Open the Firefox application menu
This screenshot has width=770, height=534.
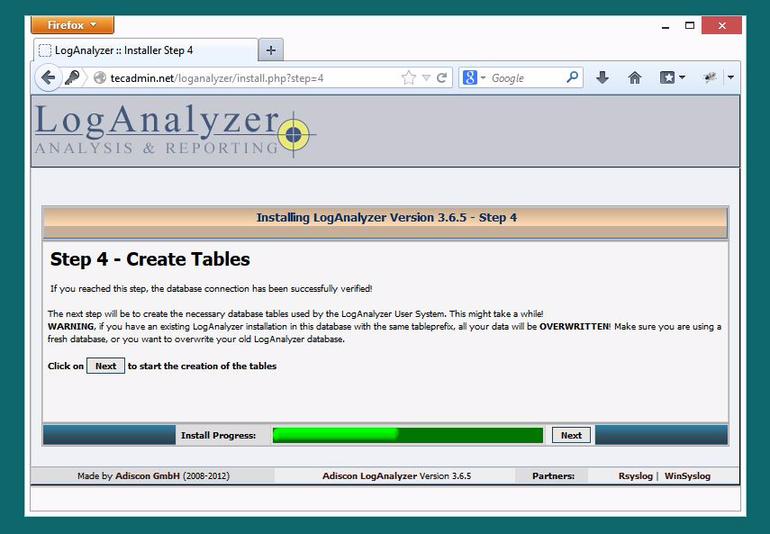[x=72, y=25]
